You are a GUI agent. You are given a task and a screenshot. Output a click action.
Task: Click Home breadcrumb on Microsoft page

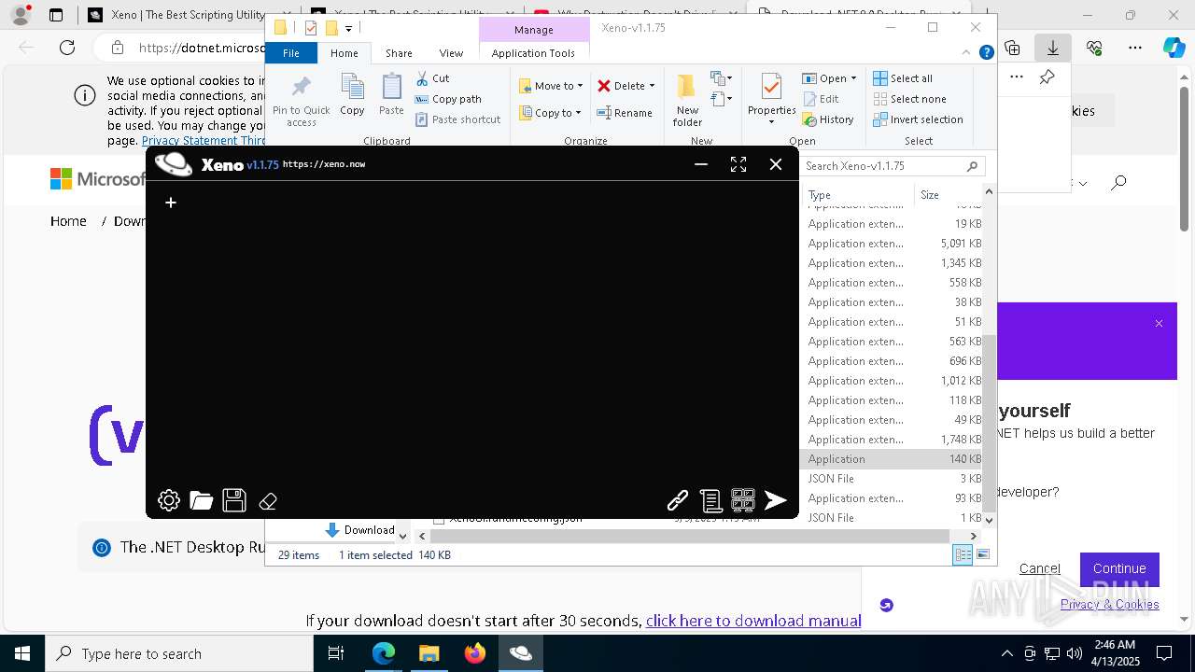click(68, 221)
